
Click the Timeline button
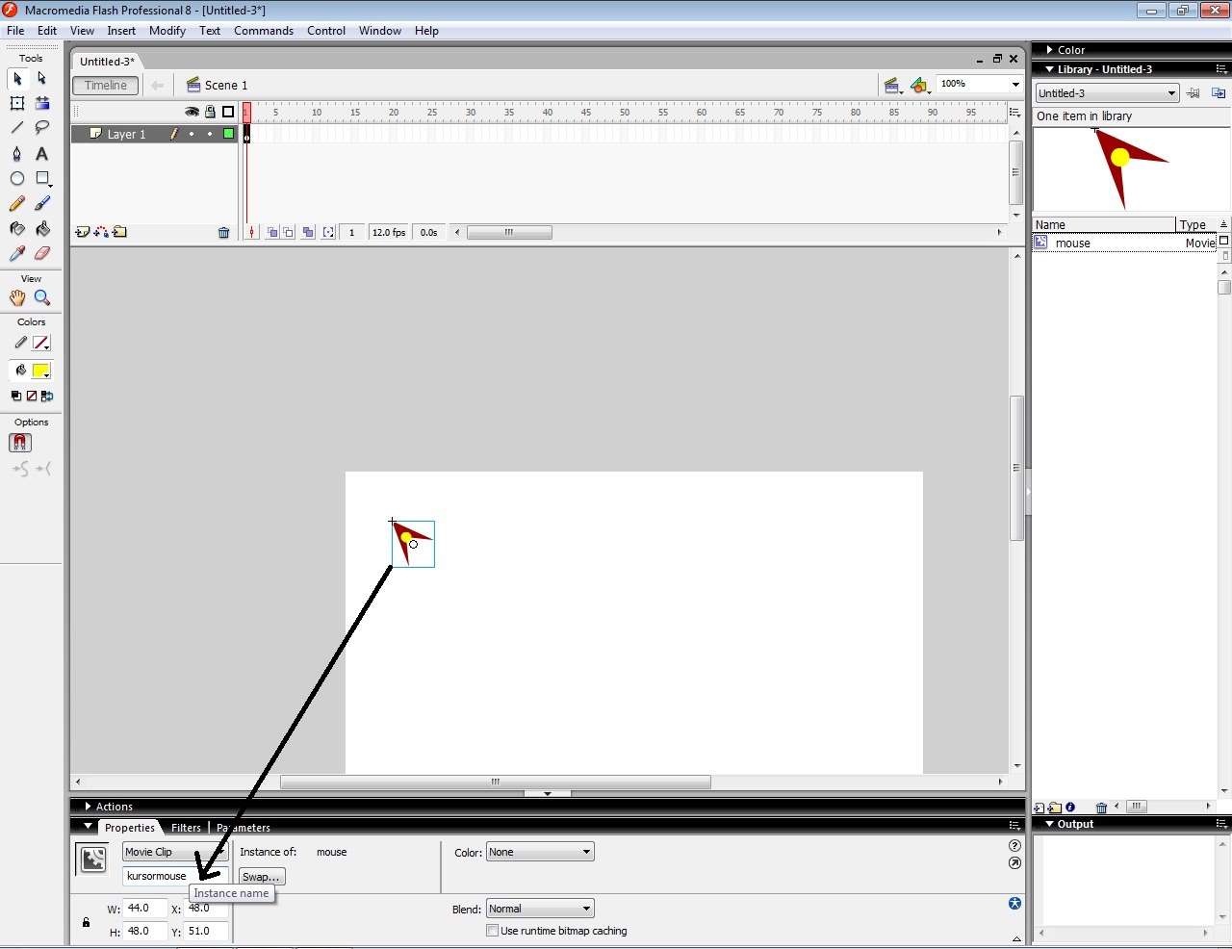106,86
